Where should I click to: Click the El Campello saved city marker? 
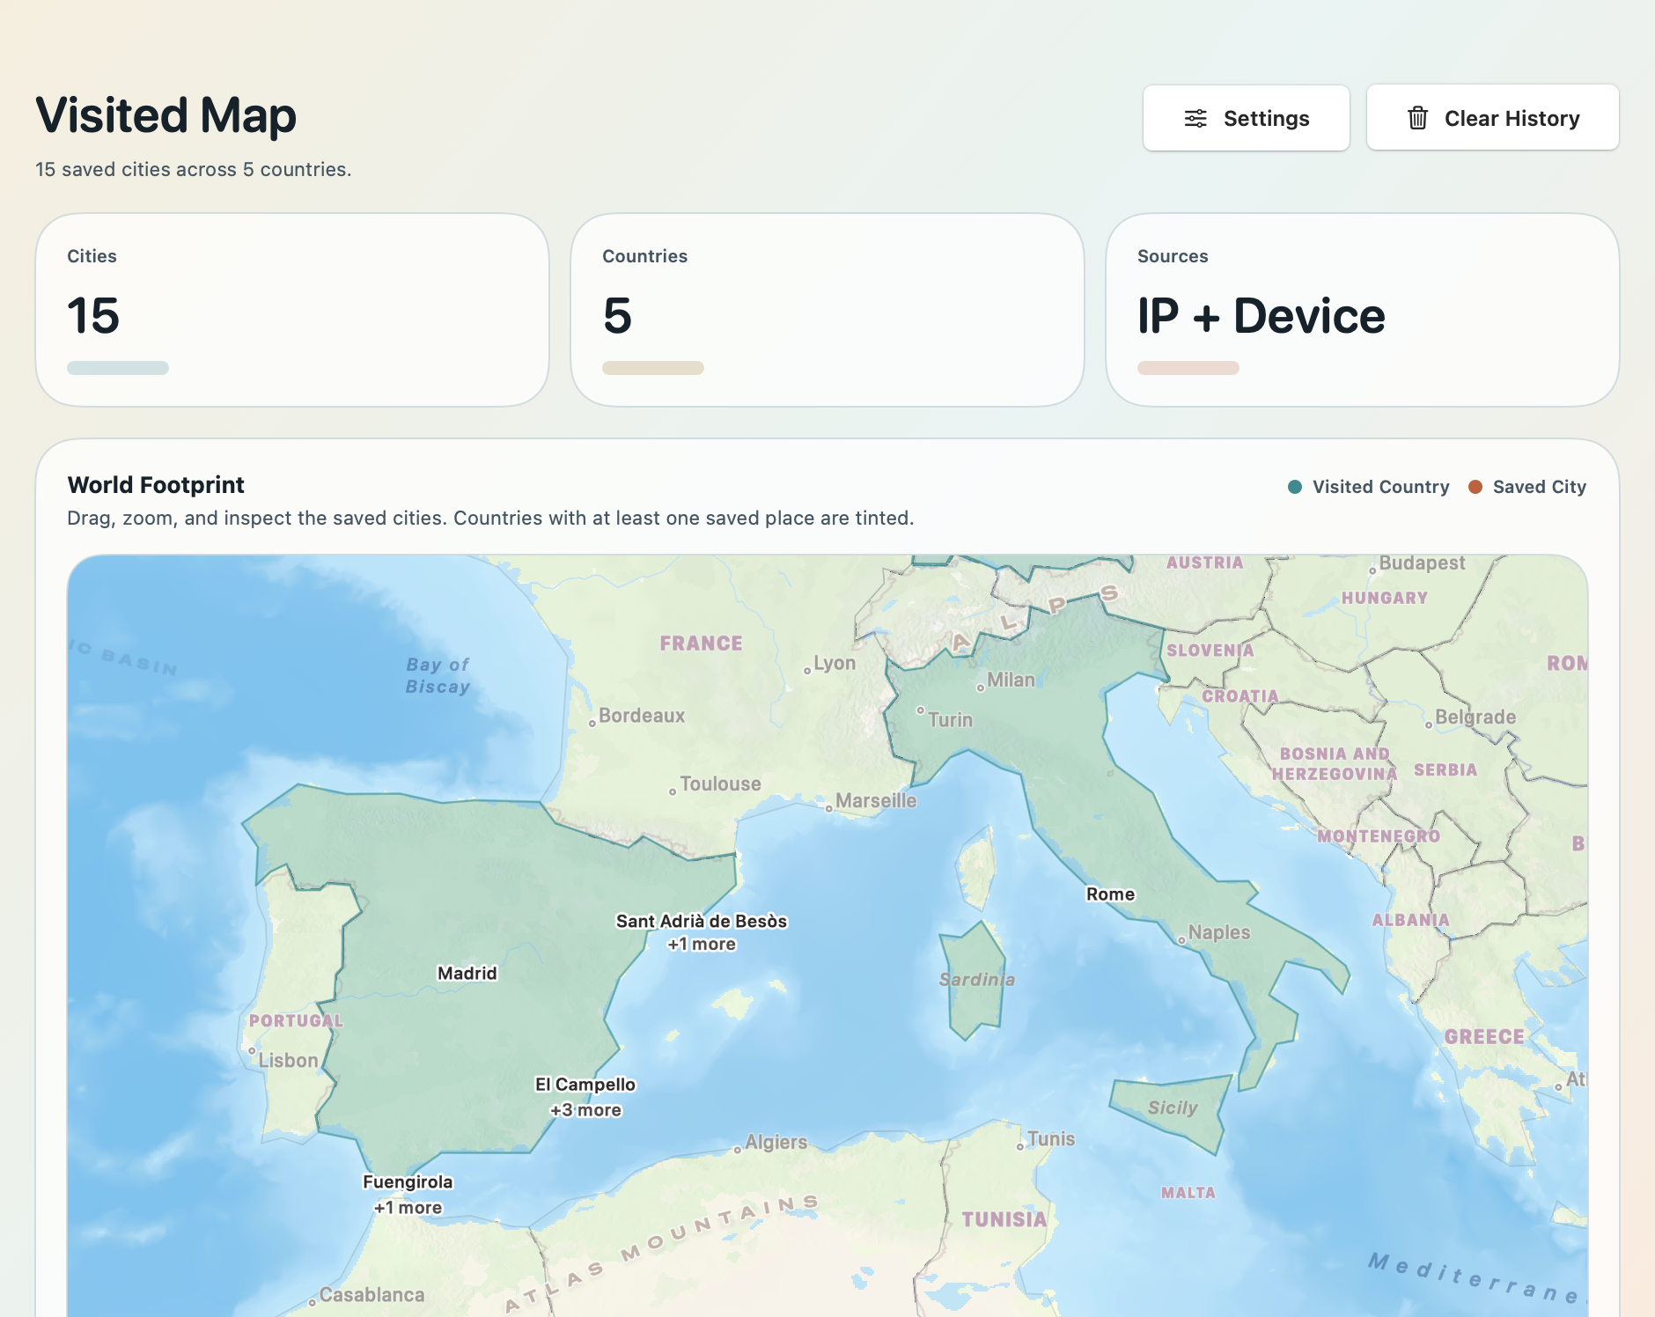coord(585,1085)
